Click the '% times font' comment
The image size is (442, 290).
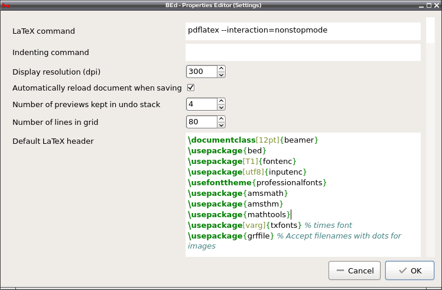(x=328, y=225)
